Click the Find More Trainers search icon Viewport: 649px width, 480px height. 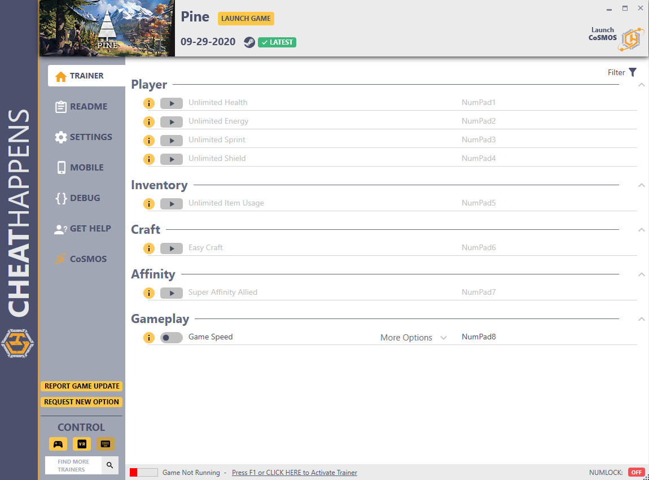tap(109, 465)
